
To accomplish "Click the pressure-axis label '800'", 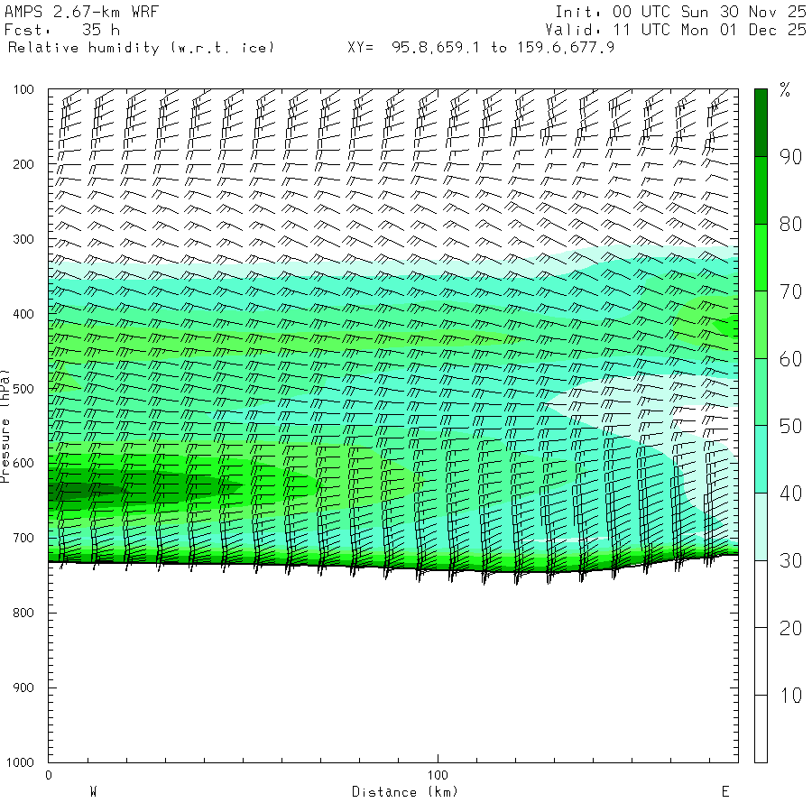I will click(23, 613).
